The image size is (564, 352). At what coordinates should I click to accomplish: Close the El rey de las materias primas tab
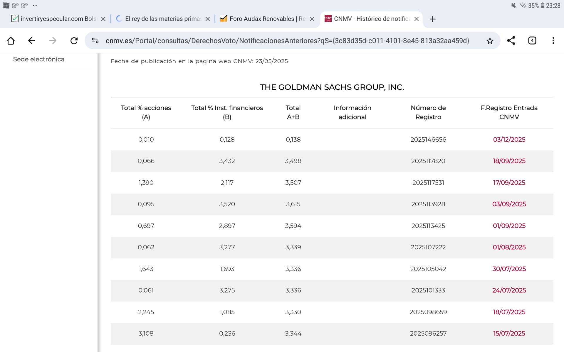[208, 19]
